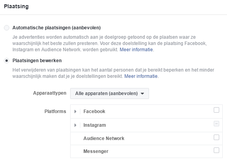Click the Facebook row label
This screenshot has height=160, width=227.
click(94, 111)
